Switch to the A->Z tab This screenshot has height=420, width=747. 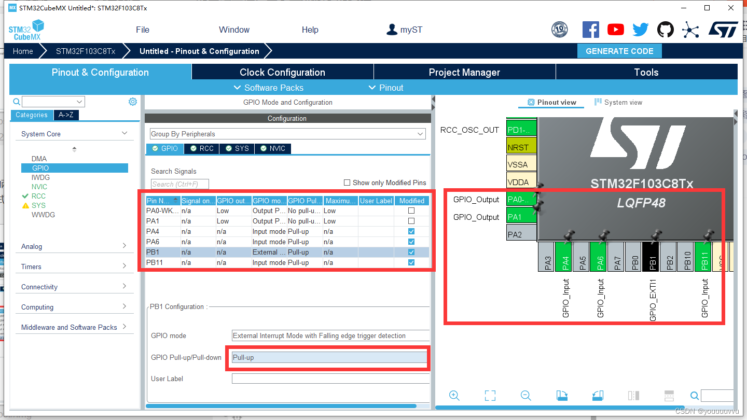click(66, 115)
